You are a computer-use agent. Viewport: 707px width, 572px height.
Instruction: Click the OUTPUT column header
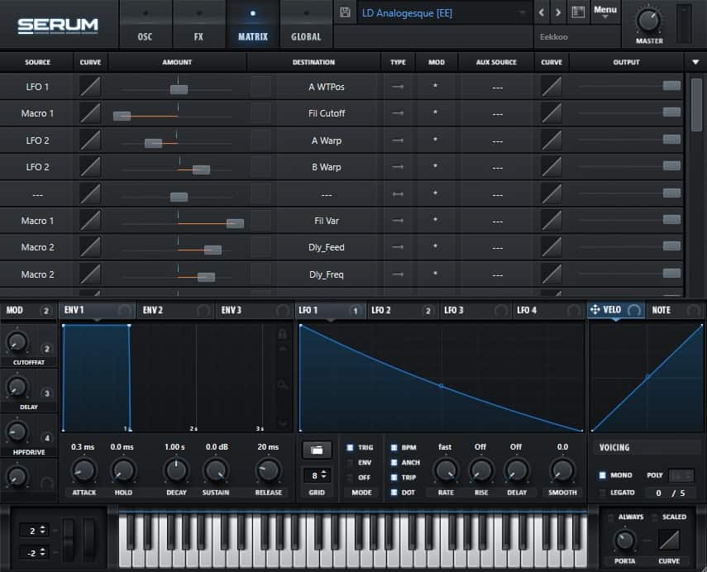(626, 62)
